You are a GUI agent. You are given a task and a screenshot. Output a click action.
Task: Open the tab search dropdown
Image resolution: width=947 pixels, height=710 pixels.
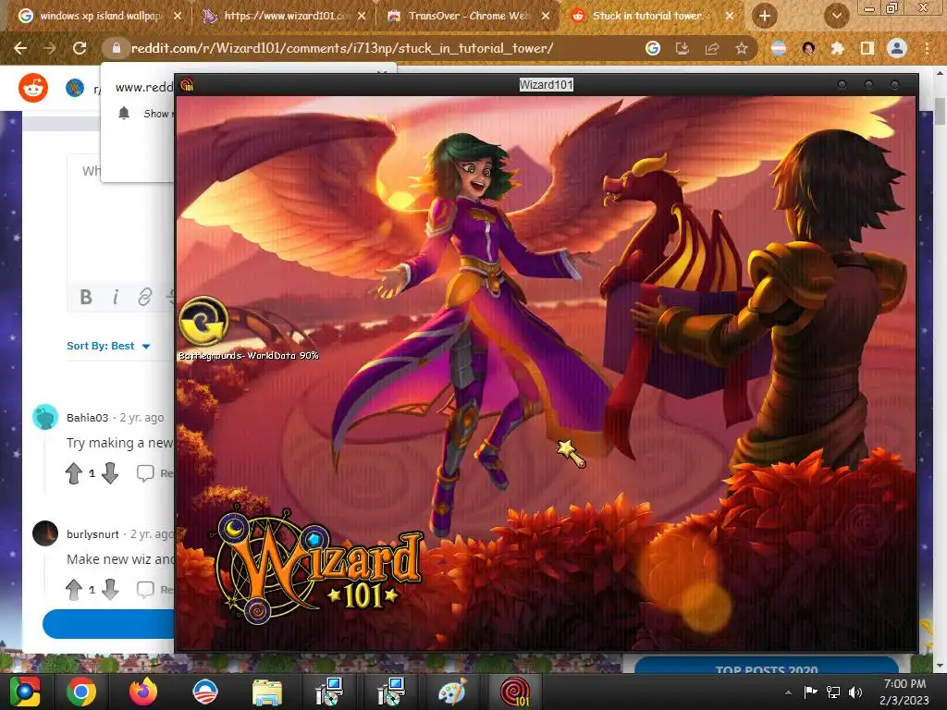[836, 16]
